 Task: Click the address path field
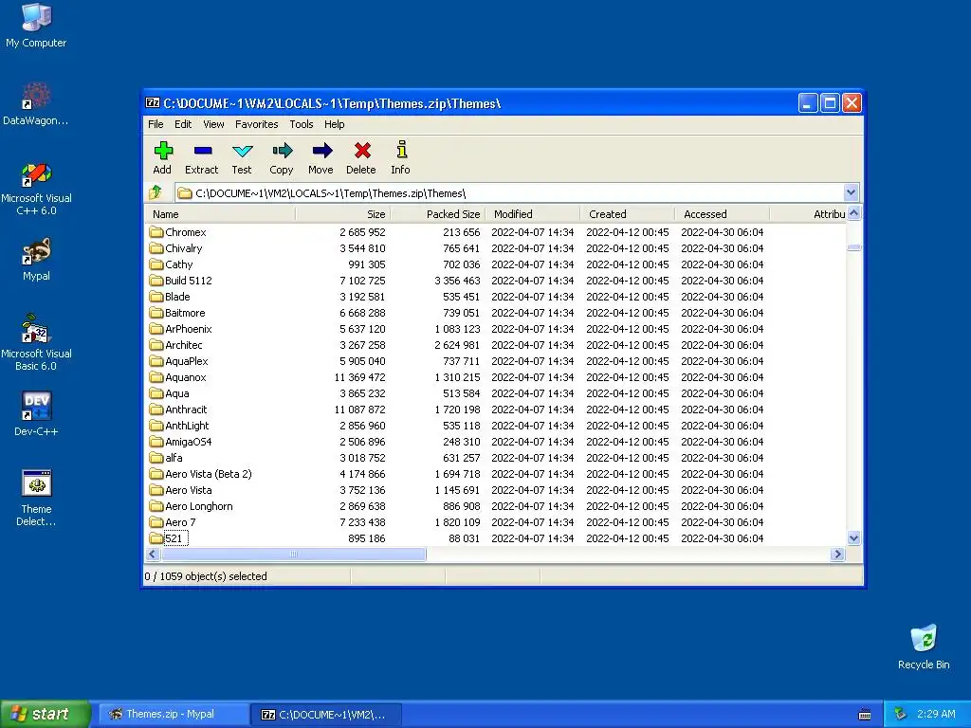tap(509, 193)
